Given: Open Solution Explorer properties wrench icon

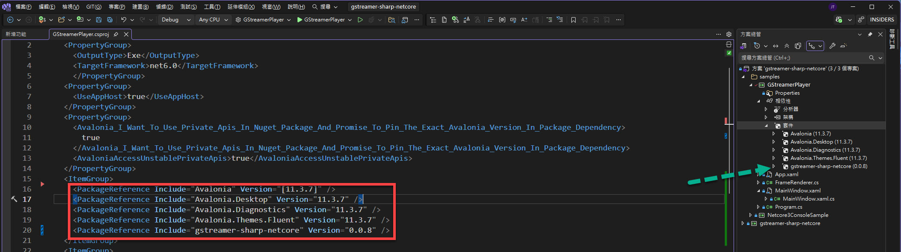Looking at the screenshot, I should tap(832, 46).
